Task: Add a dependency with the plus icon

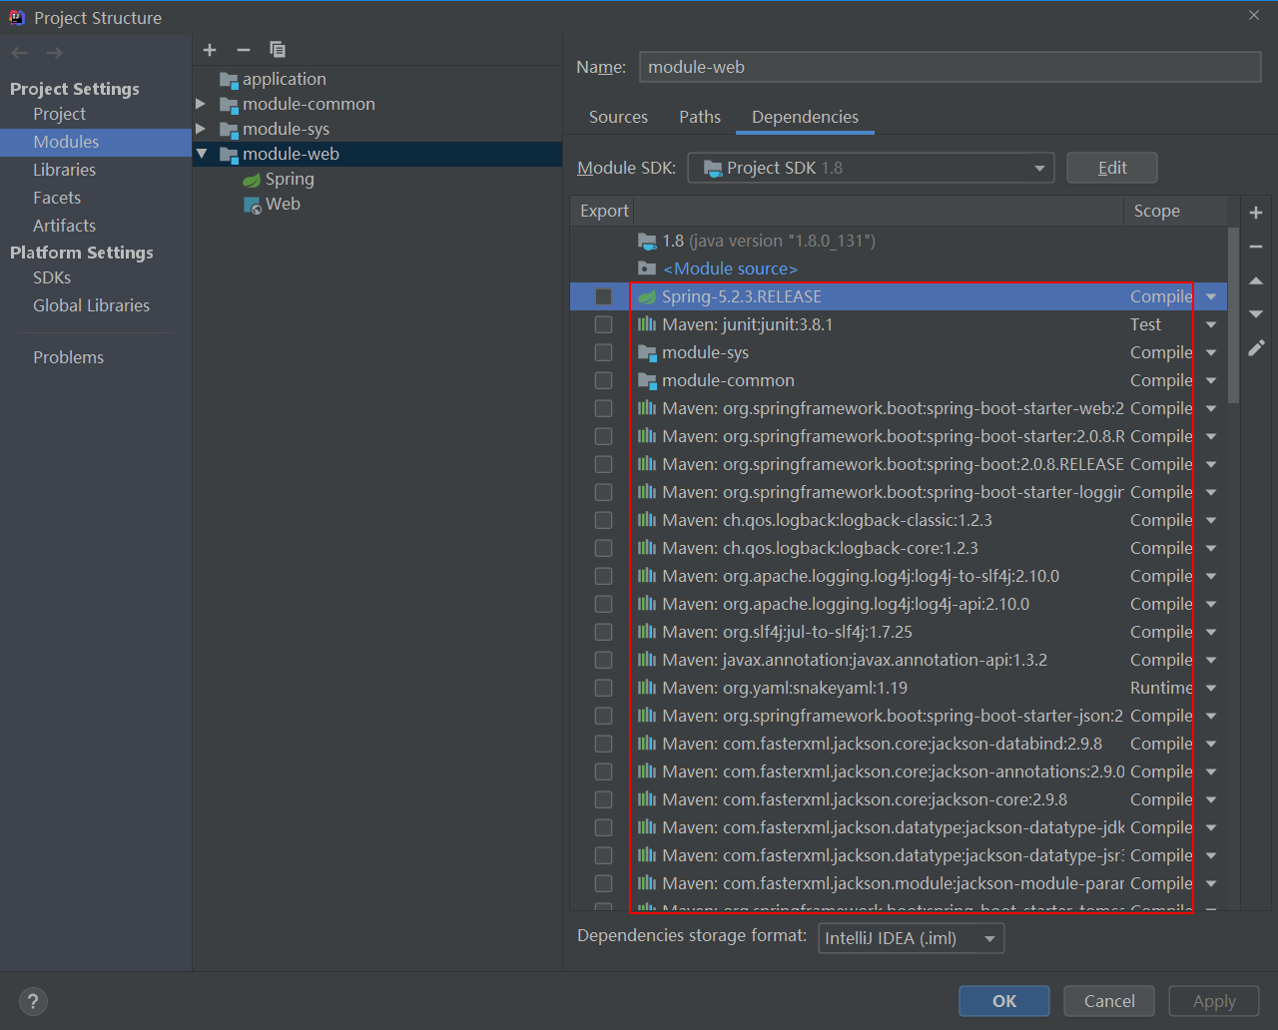Action: 1256,213
